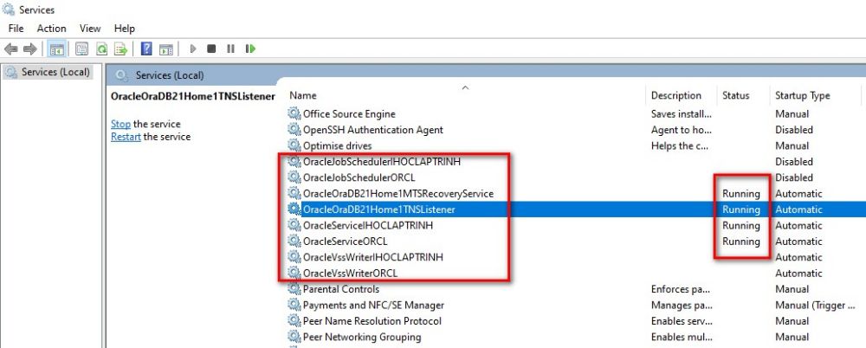Click gear icon of Peer Networking Grouping
This screenshot has height=348, width=866.
click(294, 337)
